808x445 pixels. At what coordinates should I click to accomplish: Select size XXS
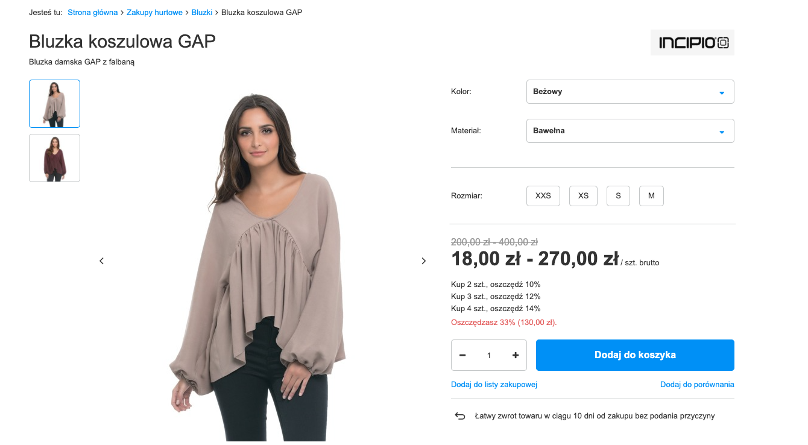[543, 196]
